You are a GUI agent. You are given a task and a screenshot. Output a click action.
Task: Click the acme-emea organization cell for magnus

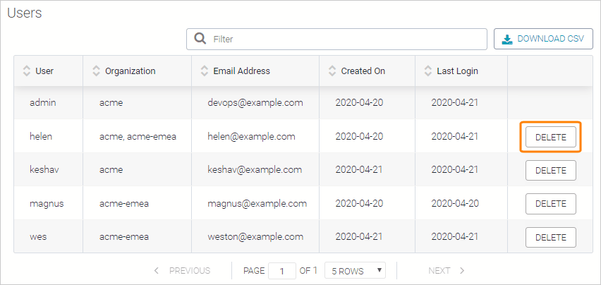tap(126, 204)
